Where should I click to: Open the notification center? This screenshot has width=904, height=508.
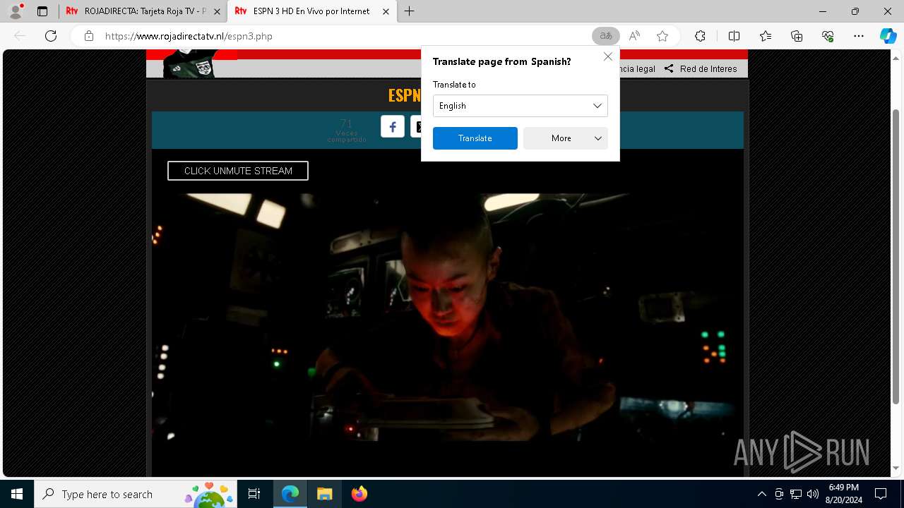point(881,494)
